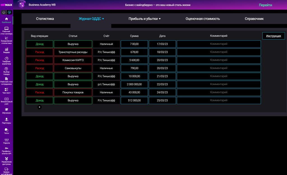Click the Перейти link in banner
This screenshot has width=287, height=175.
click(265, 5)
